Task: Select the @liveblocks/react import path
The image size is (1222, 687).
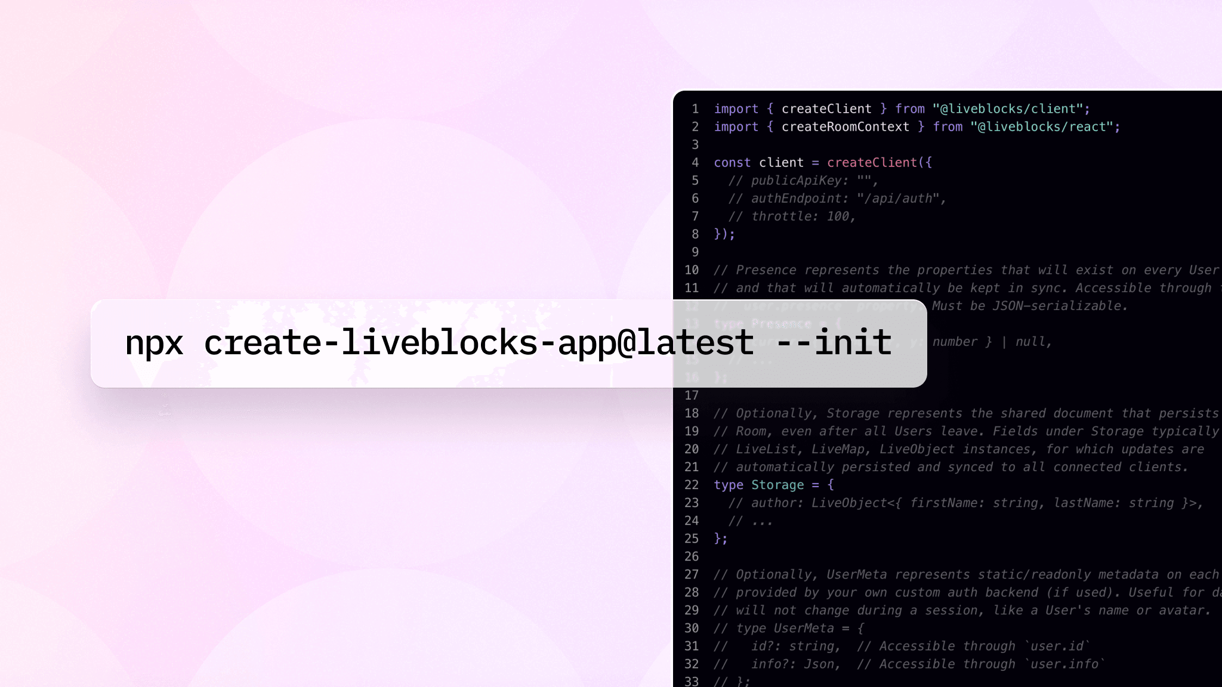Action: [x=1042, y=126]
